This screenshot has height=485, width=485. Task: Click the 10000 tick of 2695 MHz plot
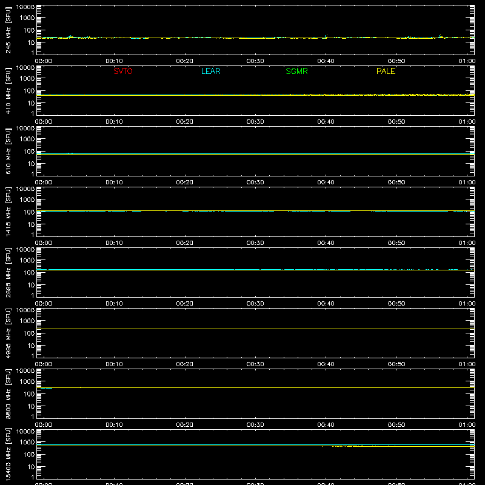25,250
